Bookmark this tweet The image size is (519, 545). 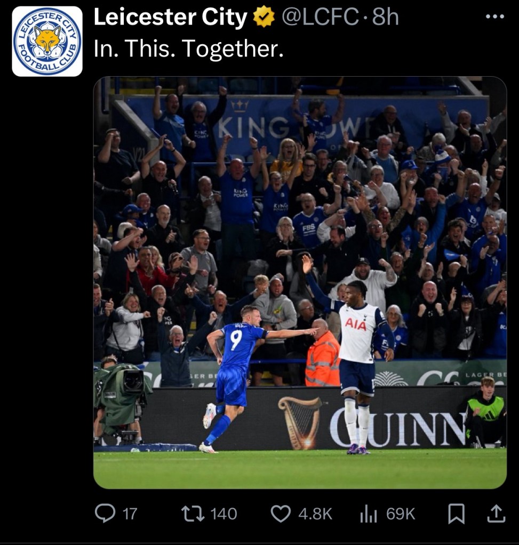(456, 513)
